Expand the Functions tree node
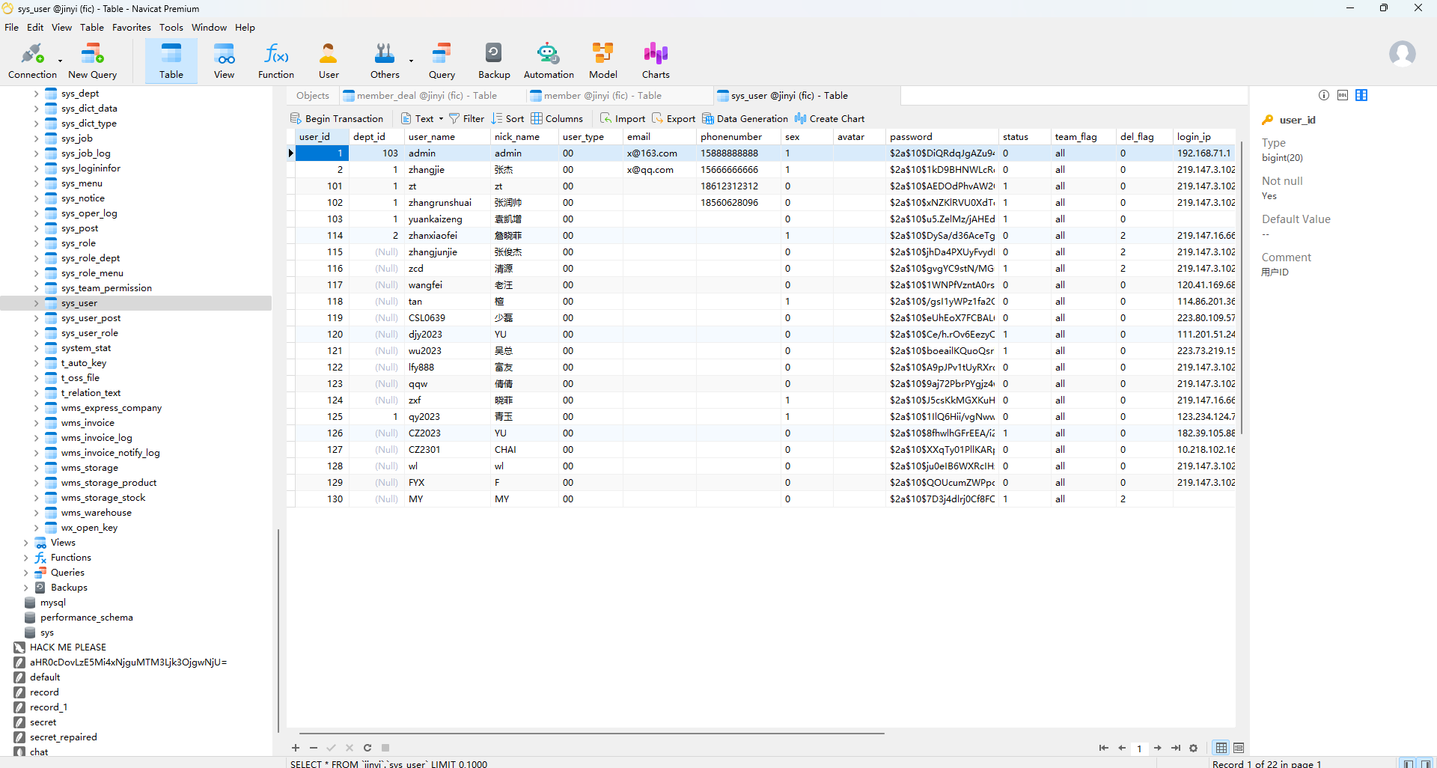Viewport: 1437px width, 768px height. pyautogui.click(x=25, y=558)
